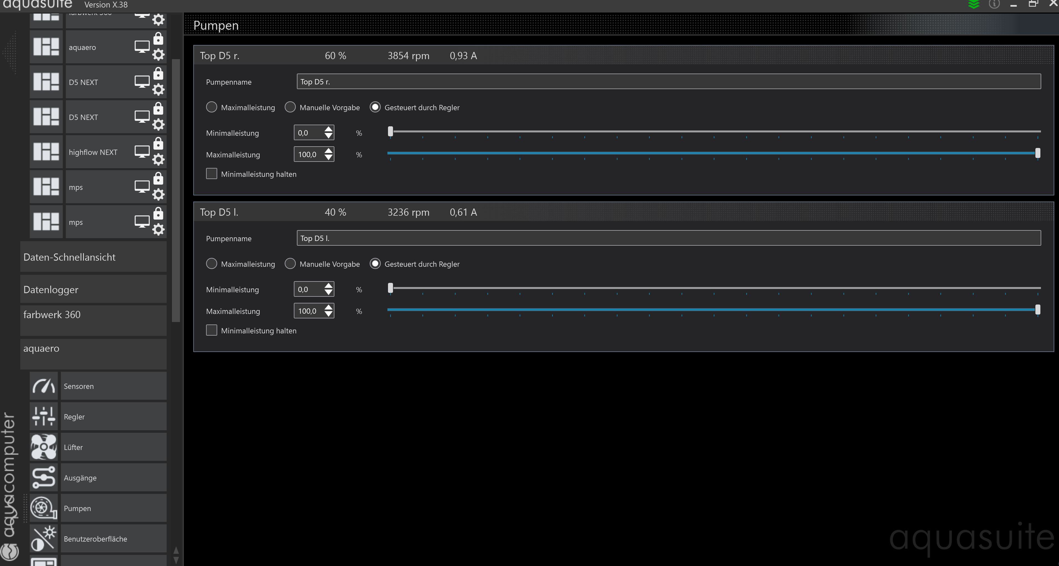Click the Lüfter fan icon

44,447
